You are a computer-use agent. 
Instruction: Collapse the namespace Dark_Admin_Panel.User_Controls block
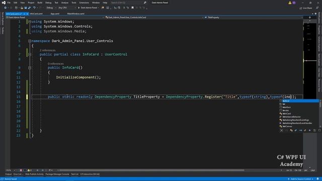pos(30,41)
